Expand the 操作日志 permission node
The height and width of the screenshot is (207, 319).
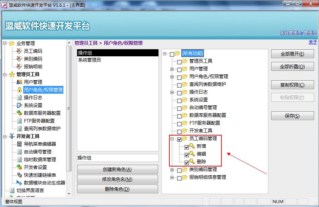[x=172, y=92]
